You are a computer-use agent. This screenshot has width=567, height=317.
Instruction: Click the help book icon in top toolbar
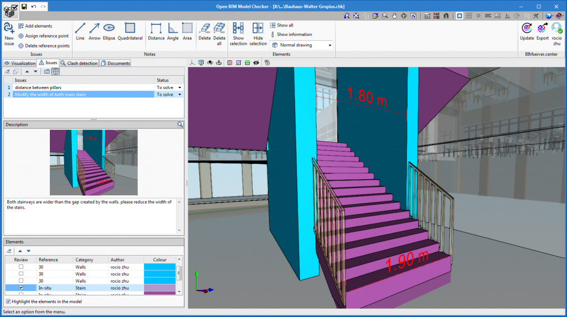pos(559,16)
